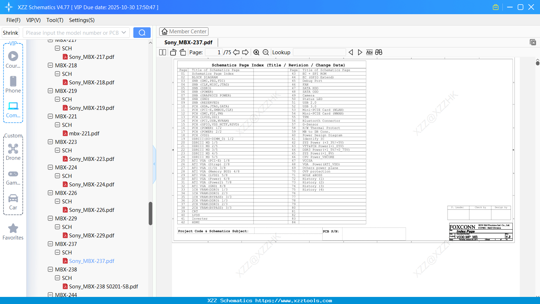Collapse the MBX-219 tree node

[x=50, y=91]
